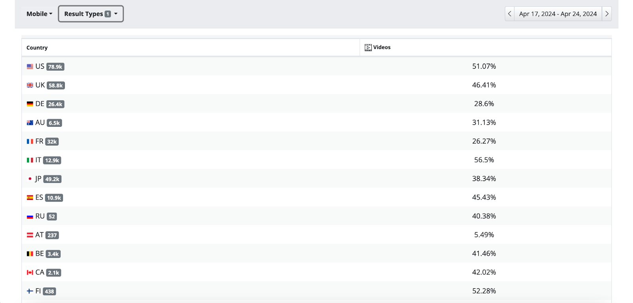
Task: Go to the previous date range
Action: [x=510, y=14]
